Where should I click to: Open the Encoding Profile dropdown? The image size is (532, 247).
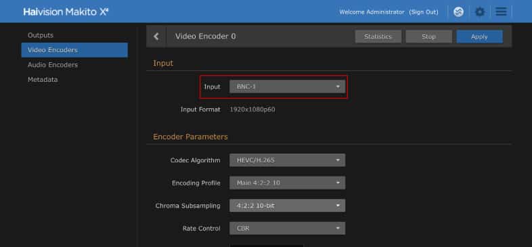287,183
